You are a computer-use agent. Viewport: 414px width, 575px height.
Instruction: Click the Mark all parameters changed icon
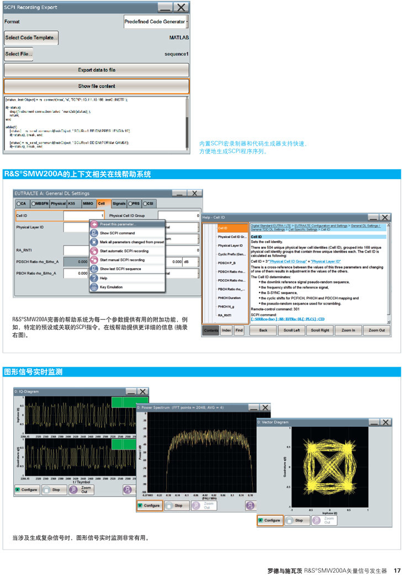(94, 242)
